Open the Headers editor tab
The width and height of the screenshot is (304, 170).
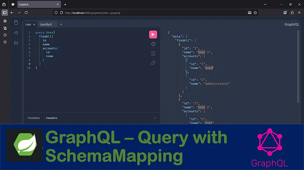(x=52, y=118)
